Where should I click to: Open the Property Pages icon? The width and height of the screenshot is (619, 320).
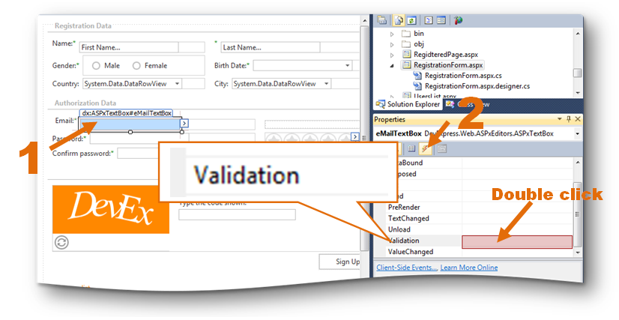pos(441,148)
